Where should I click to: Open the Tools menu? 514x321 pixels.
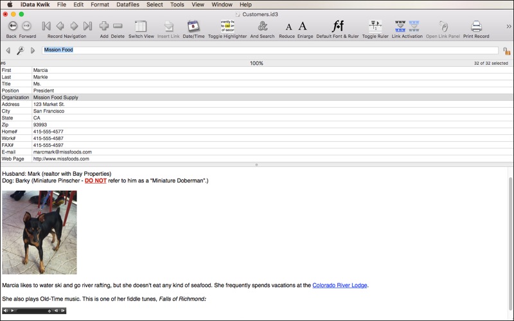point(177,4)
